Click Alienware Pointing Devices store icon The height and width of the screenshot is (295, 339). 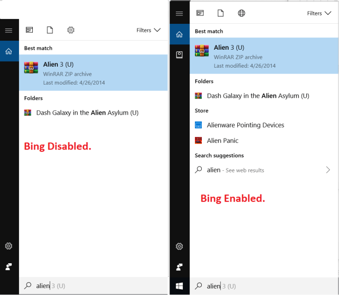[198, 125]
